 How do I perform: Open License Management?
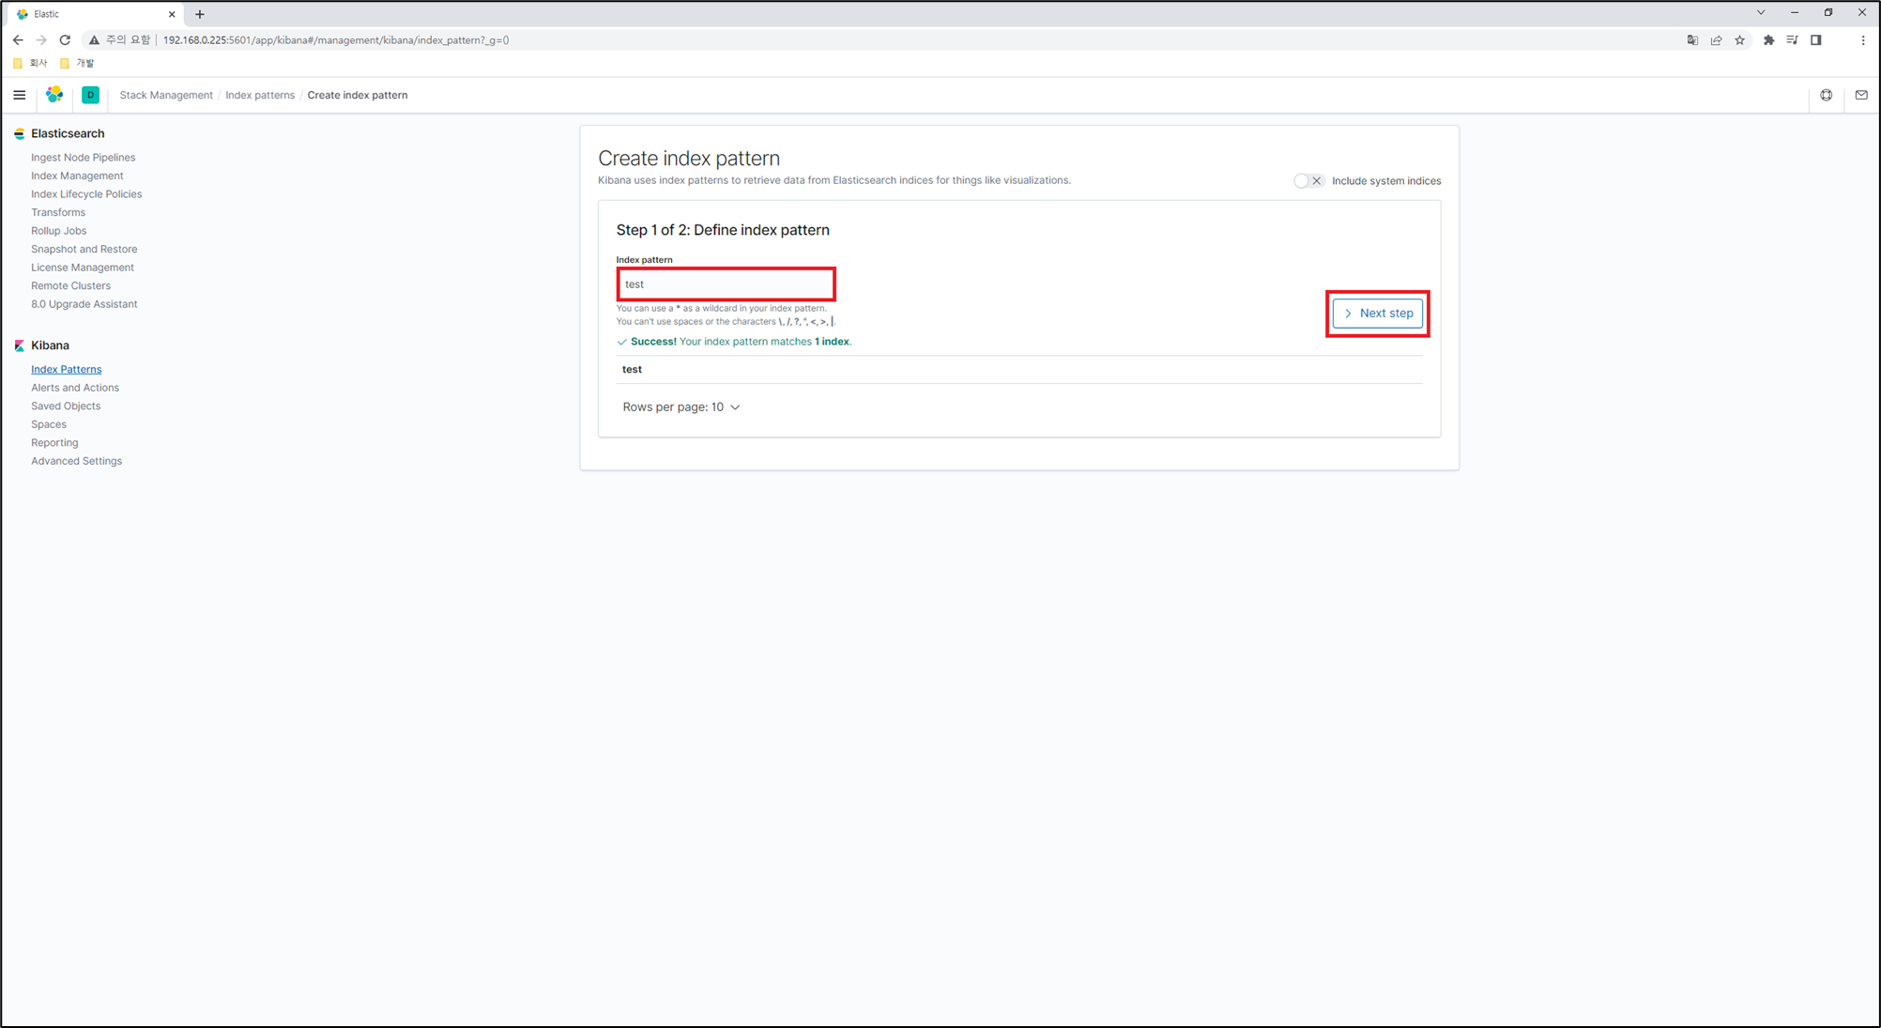click(x=83, y=268)
